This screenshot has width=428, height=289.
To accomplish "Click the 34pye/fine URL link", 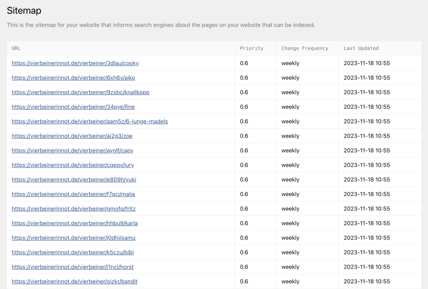I will [73, 107].
